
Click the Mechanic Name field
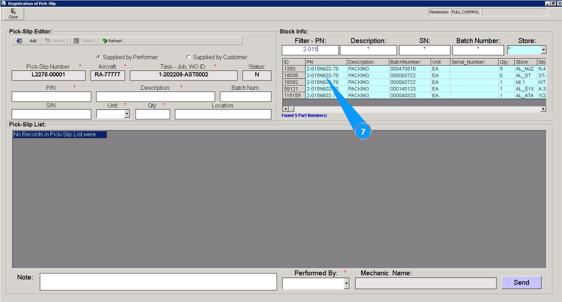point(426,283)
